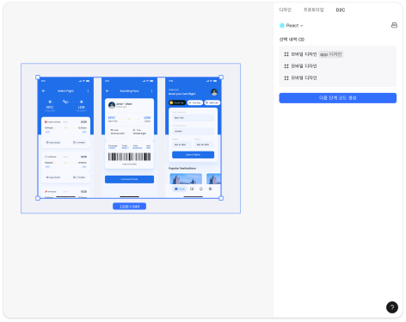This screenshot has height=322, width=406.
Task: Click the inbox icon beside React
Action: tap(394, 25)
